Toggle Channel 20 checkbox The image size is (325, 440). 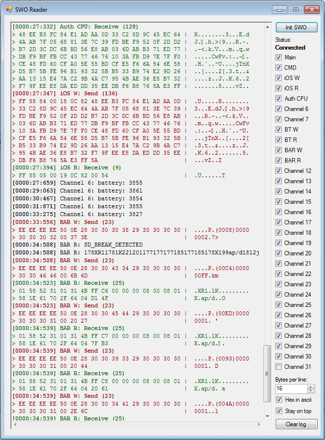click(278, 253)
